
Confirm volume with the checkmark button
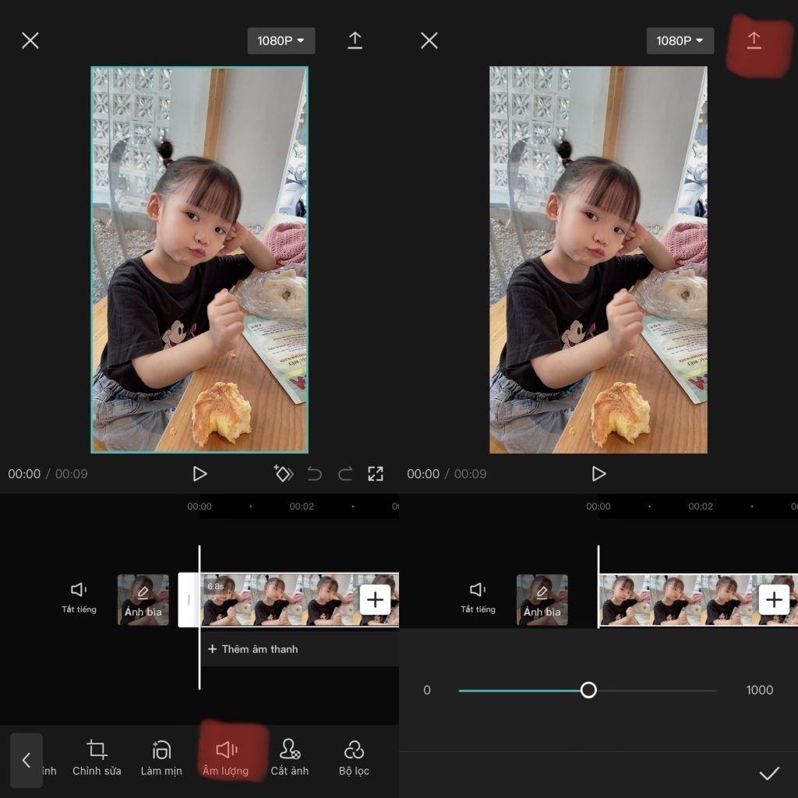[768, 773]
